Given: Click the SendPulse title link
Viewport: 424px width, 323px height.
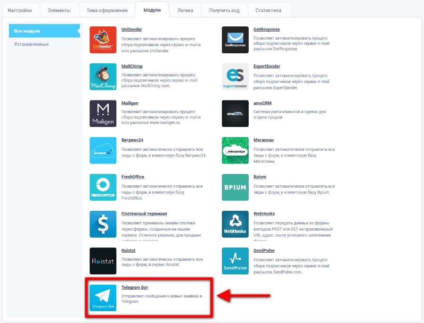Looking at the screenshot, I should (264, 250).
